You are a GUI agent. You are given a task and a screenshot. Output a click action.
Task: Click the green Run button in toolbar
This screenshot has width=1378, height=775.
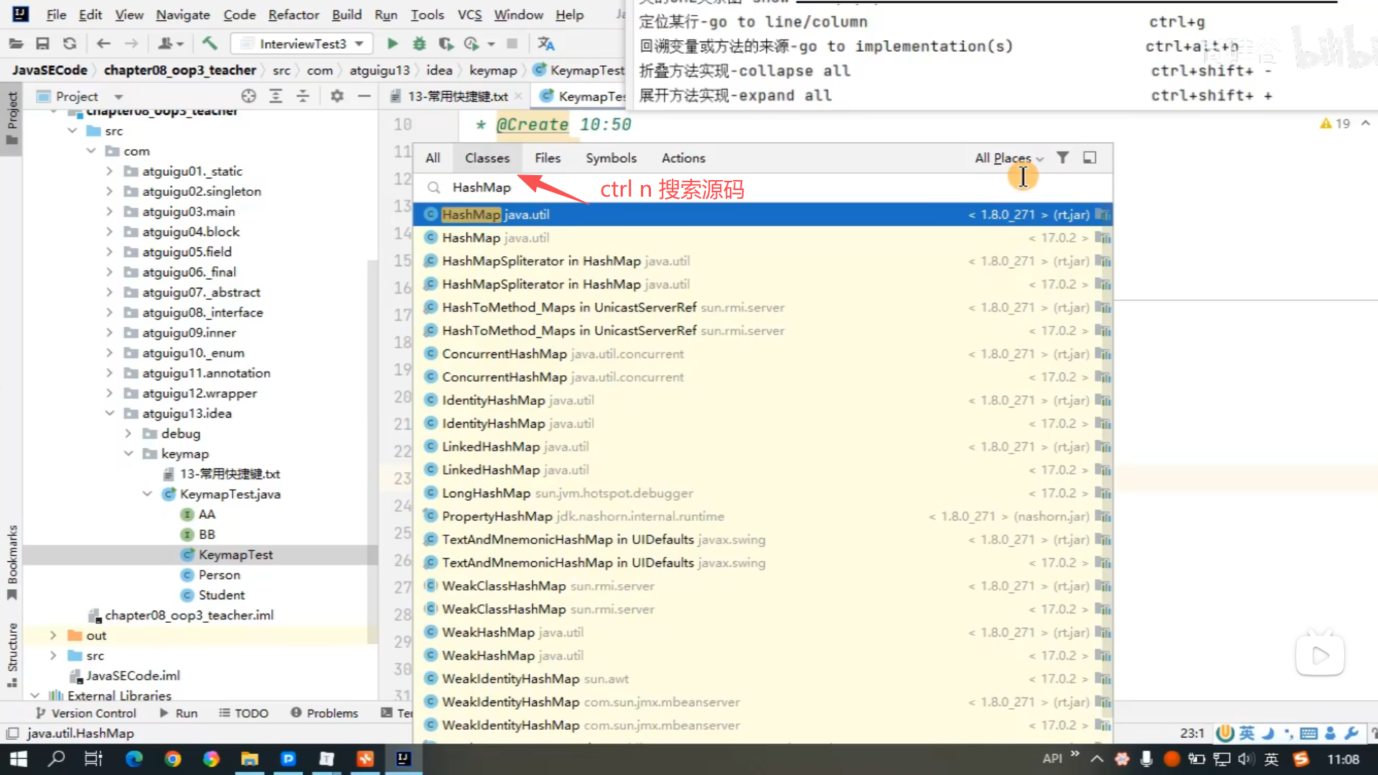[x=392, y=44]
